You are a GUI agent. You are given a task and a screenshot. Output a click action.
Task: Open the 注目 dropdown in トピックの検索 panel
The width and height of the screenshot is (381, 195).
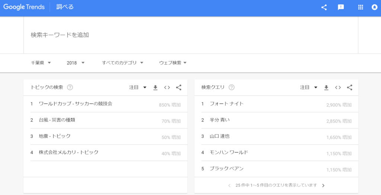coord(138,87)
